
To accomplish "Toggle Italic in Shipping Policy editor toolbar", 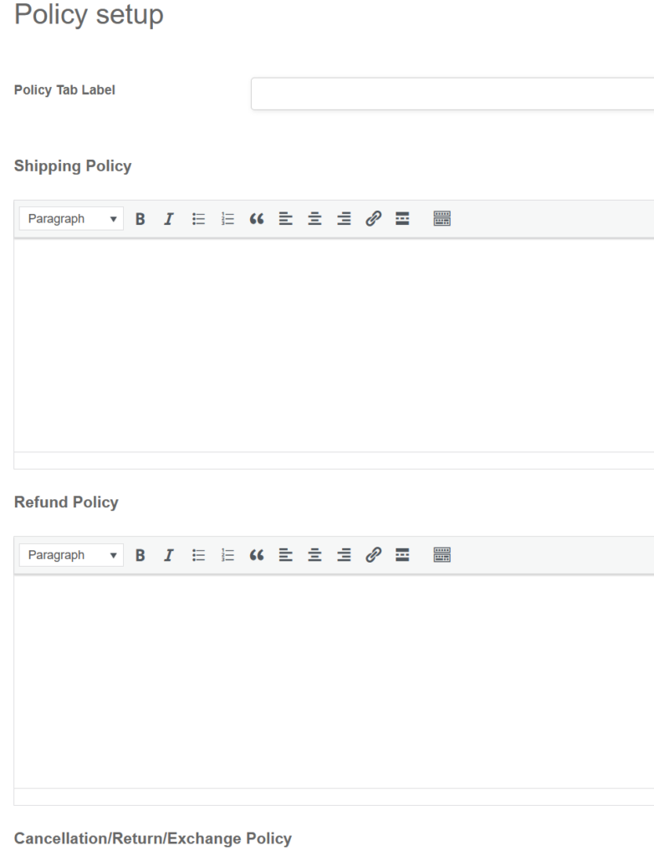I will [x=169, y=219].
